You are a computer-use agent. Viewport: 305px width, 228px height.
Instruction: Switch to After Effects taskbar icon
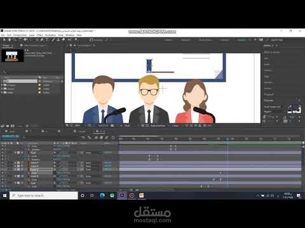coord(122,196)
